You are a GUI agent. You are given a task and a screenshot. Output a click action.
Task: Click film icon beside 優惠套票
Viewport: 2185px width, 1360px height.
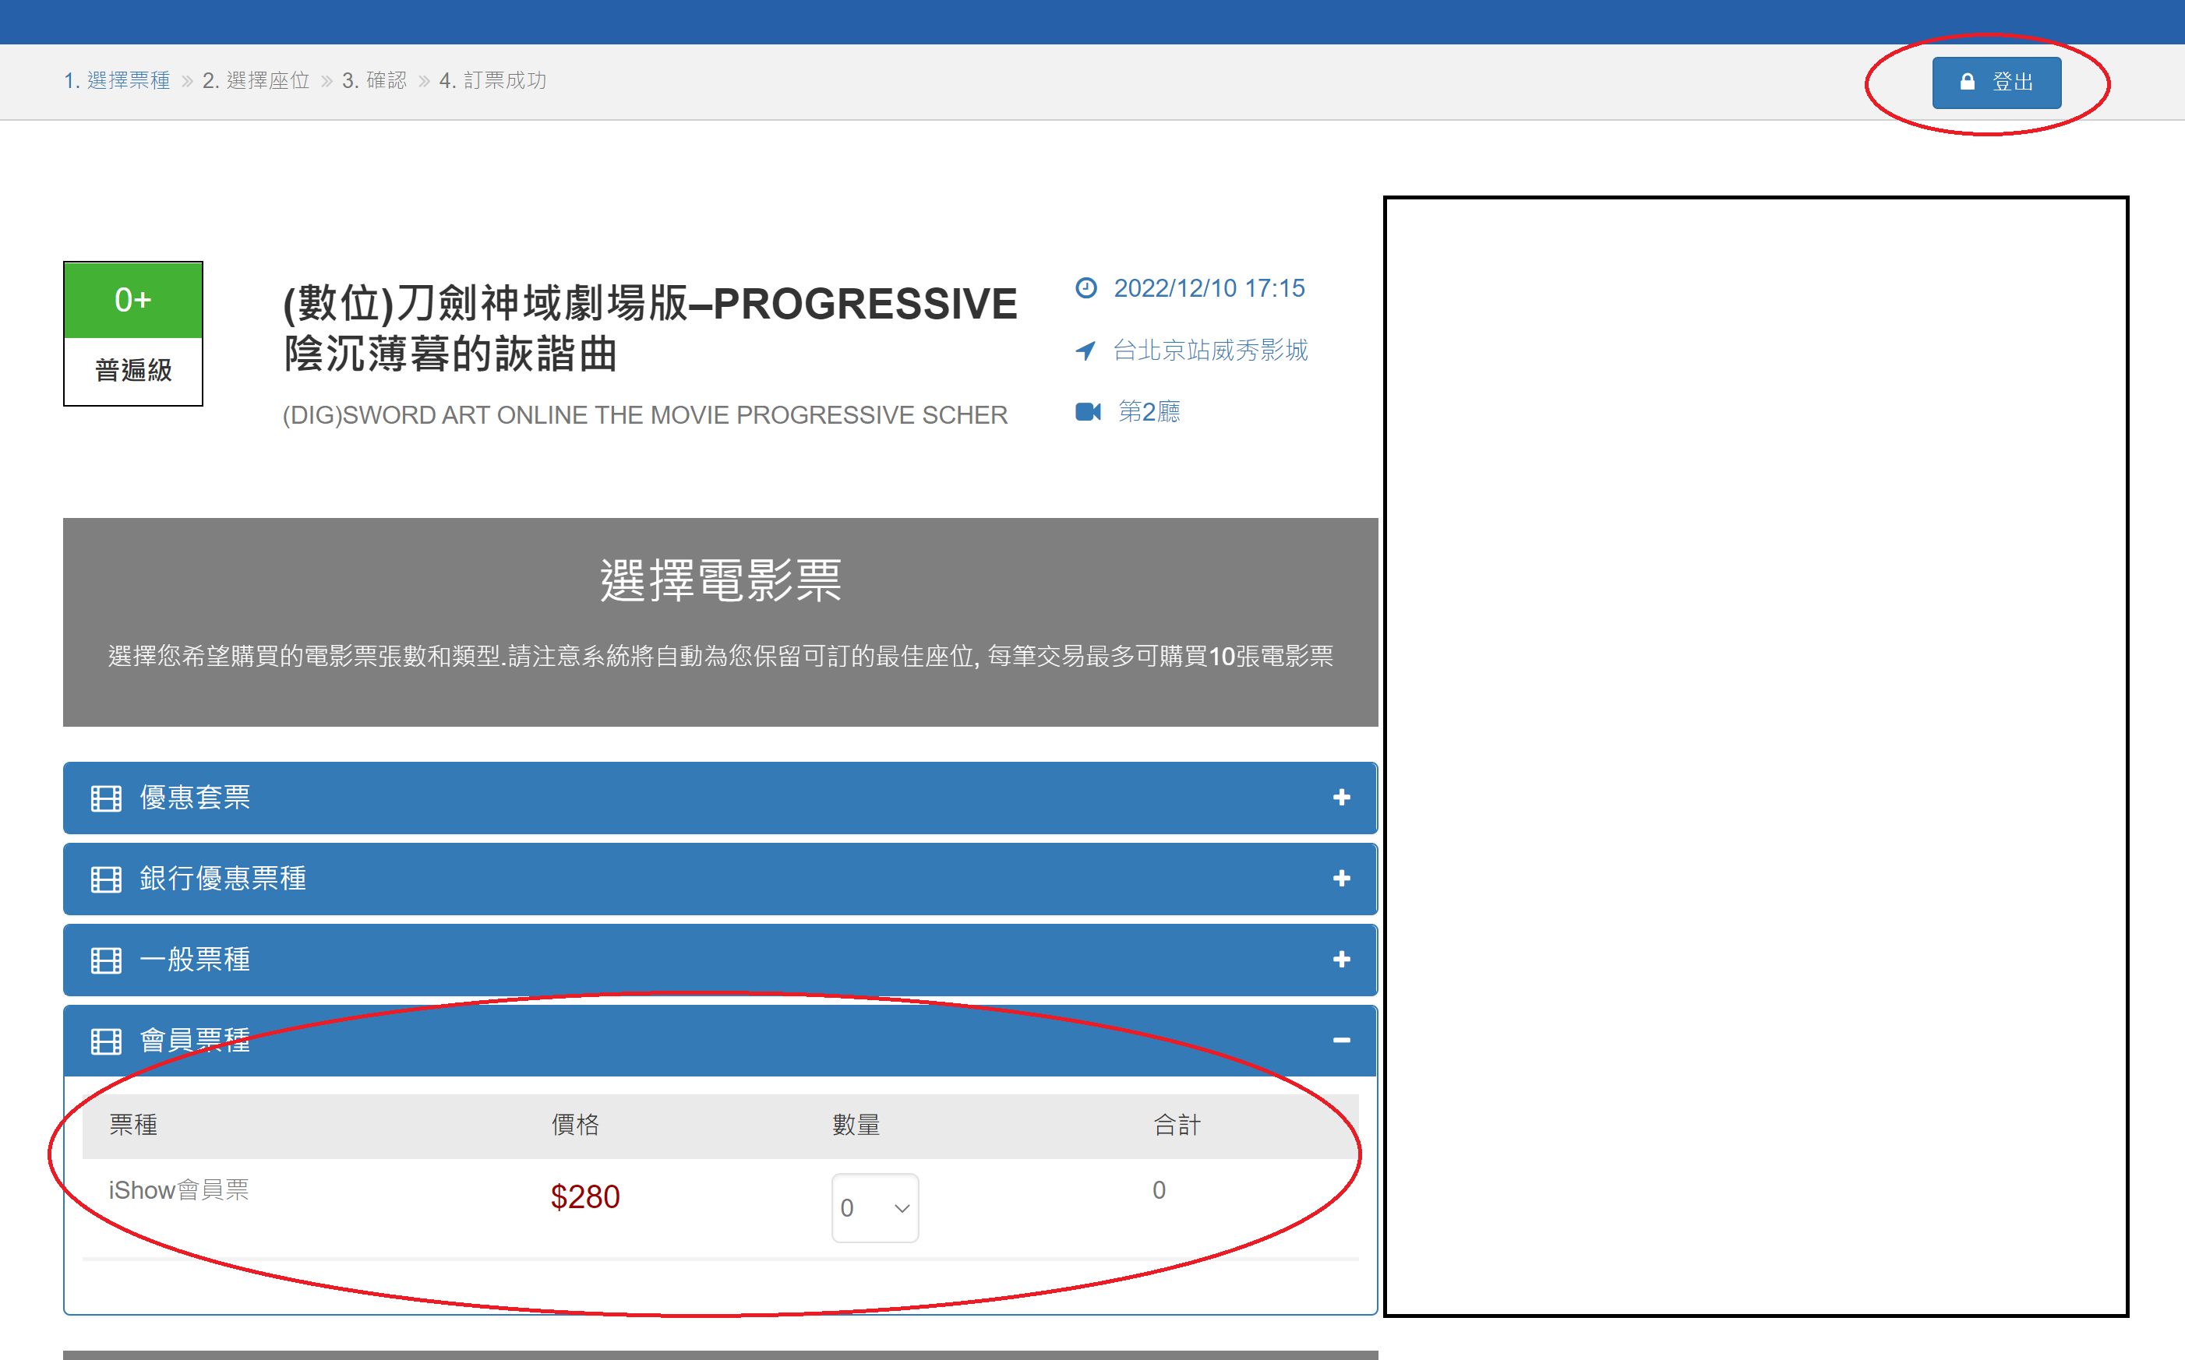[x=106, y=798]
